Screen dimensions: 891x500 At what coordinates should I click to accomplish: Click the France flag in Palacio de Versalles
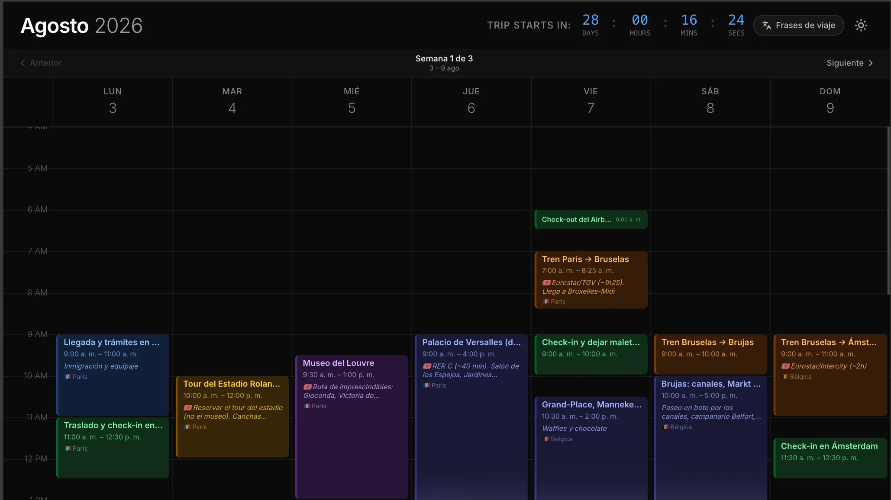point(426,385)
